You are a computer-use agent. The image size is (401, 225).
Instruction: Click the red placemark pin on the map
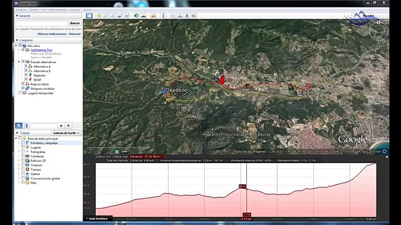click(x=222, y=79)
